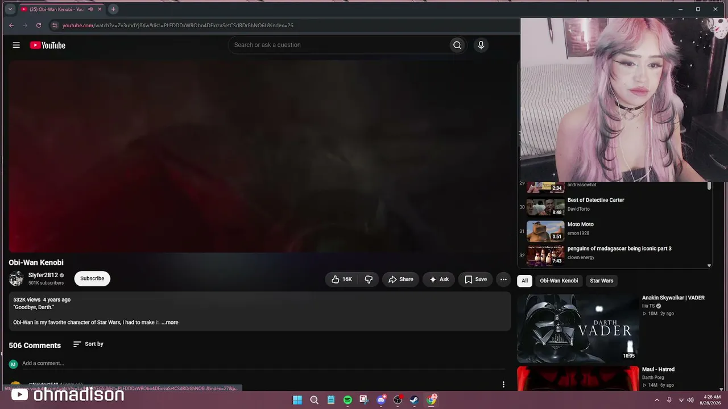Start voice search with the microphone
The image size is (728, 409).
click(x=481, y=45)
